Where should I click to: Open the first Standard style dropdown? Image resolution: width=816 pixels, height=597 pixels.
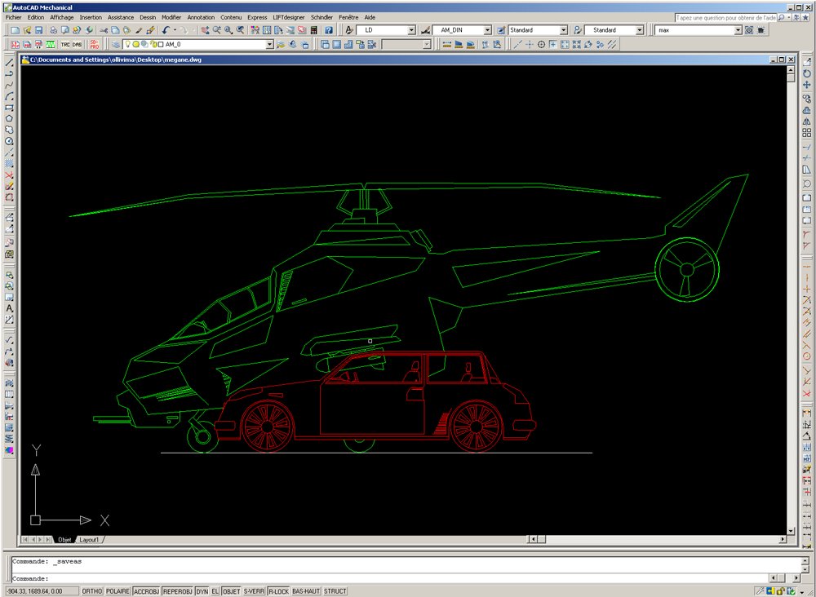coord(563,30)
